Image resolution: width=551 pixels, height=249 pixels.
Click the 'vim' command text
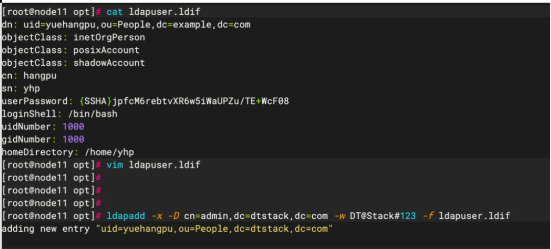[115, 164]
